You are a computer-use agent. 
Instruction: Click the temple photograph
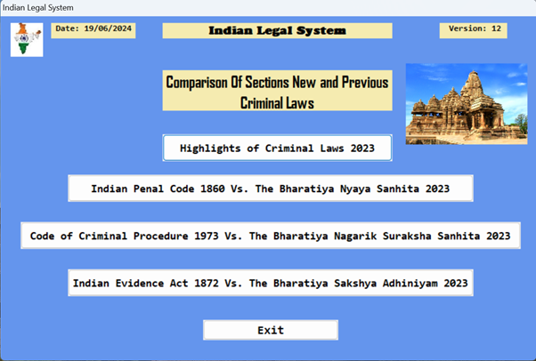(x=467, y=104)
